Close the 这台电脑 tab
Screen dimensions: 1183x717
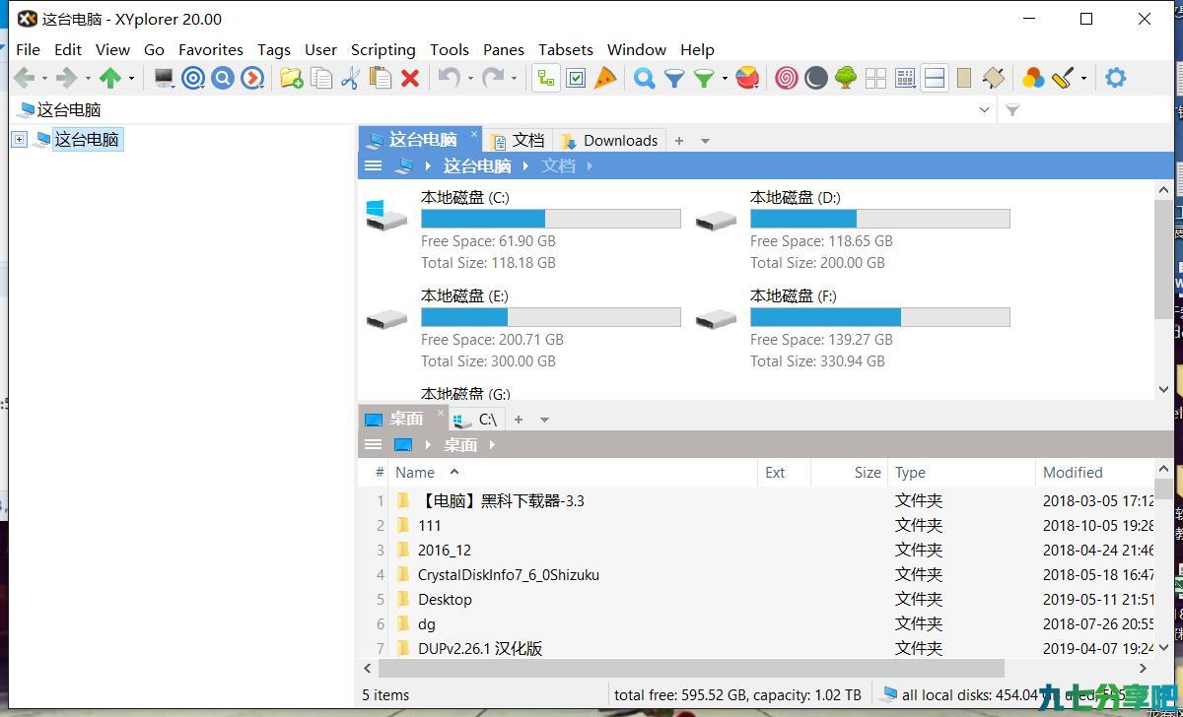pos(474,136)
